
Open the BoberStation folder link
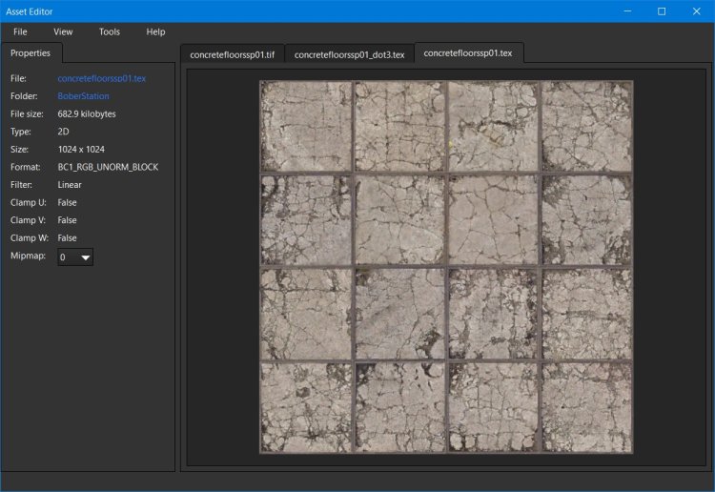tap(83, 96)
